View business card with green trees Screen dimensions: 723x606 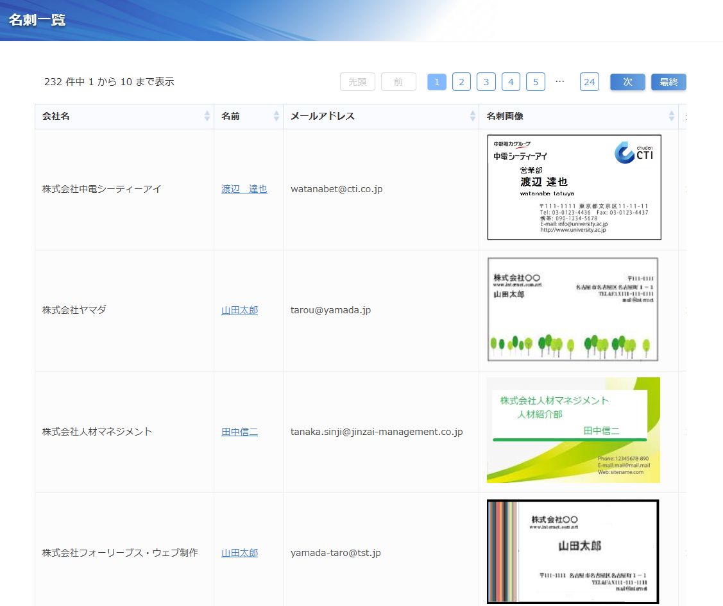pos(573,309)
